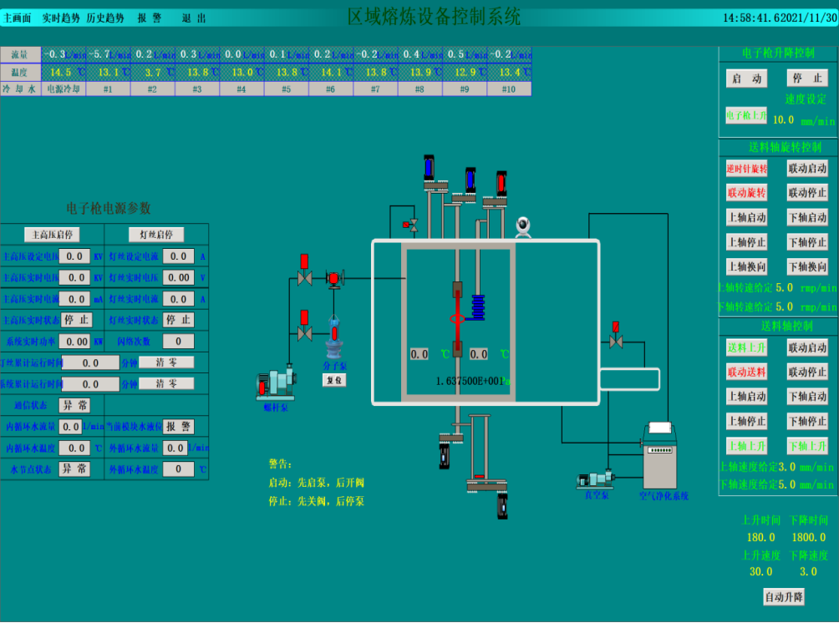Open the 实时趋势 real-time trend page

click(x=61, y=18)
